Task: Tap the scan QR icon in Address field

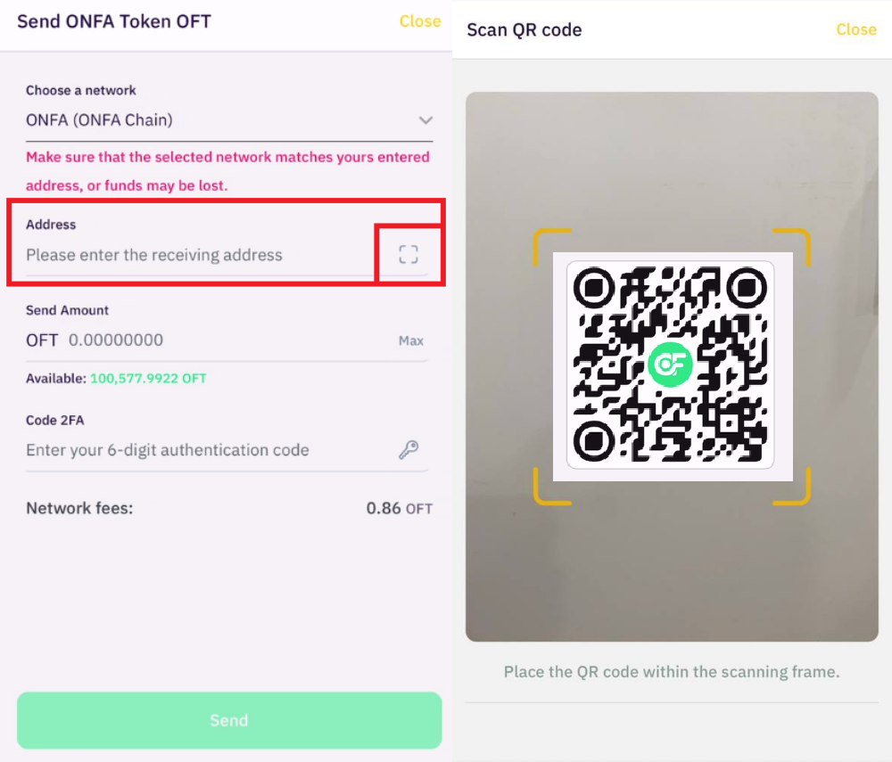Action: 409,255
